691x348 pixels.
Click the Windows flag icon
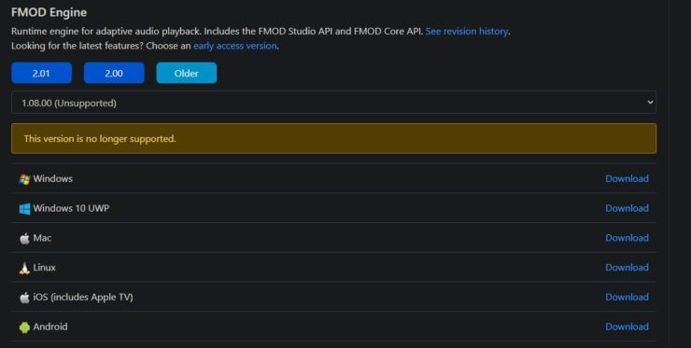tap(24, 179)
